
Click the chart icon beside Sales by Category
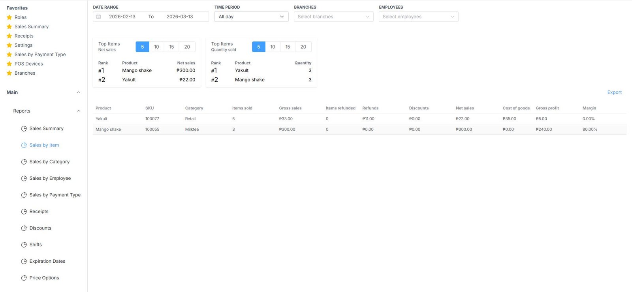[24, 162]
